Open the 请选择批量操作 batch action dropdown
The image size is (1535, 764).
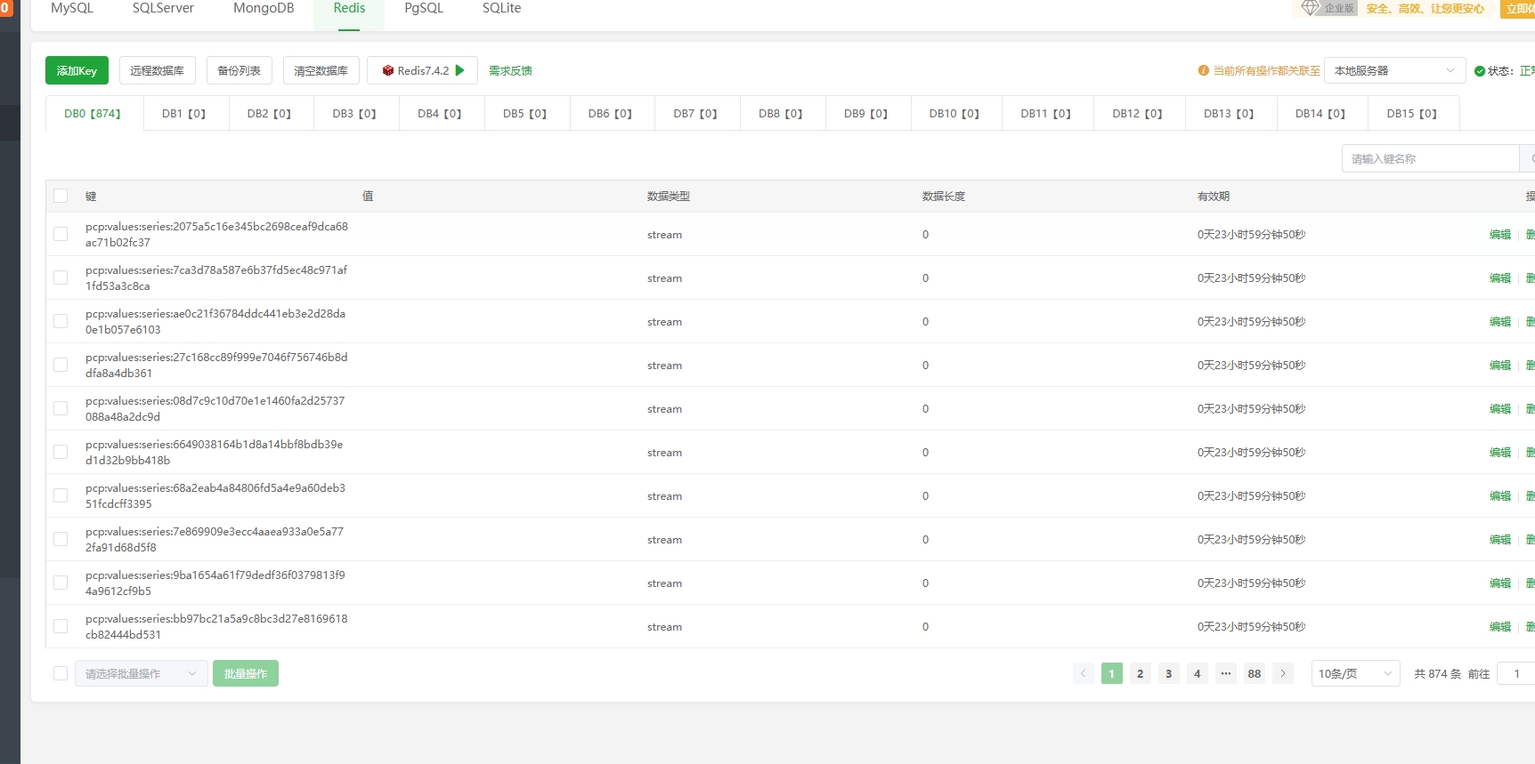(x=142, y=673)
